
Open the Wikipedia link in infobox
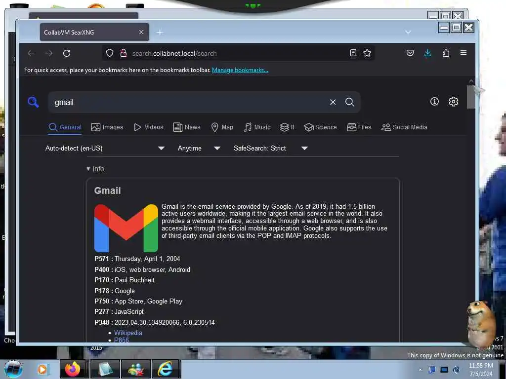click(x=128, y=333)
